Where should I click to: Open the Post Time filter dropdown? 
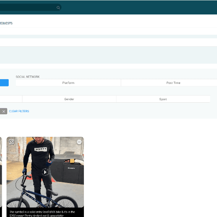pyautogui.click(x=173, y=83)
